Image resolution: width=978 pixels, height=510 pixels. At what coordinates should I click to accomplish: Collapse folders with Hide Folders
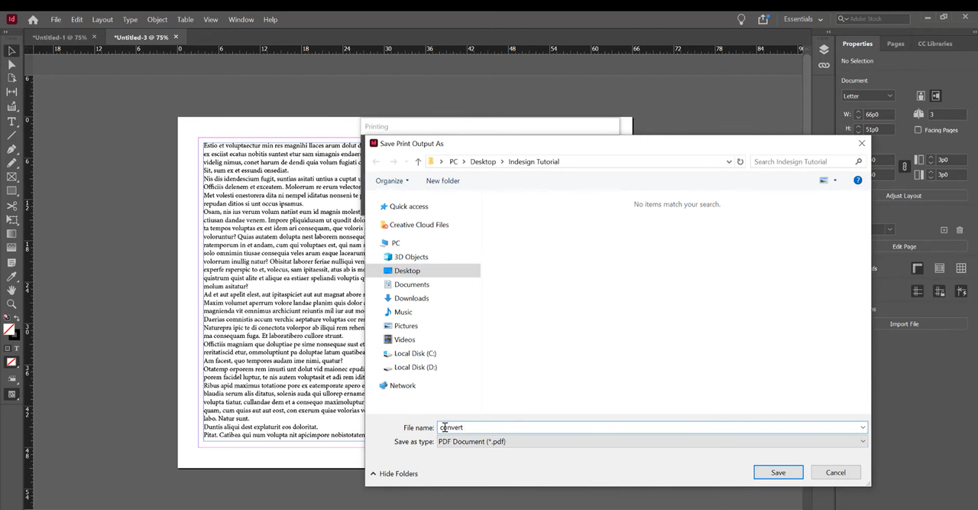tap(394, 473)
